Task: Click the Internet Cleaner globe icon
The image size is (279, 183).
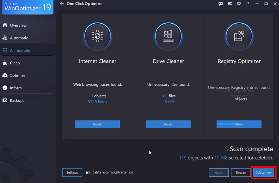Action: (97, 36)
